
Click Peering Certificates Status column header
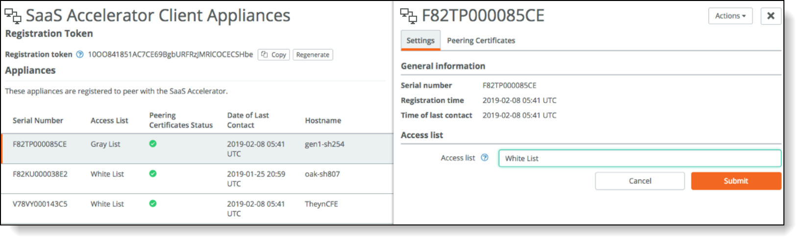(x=181, y=120)
